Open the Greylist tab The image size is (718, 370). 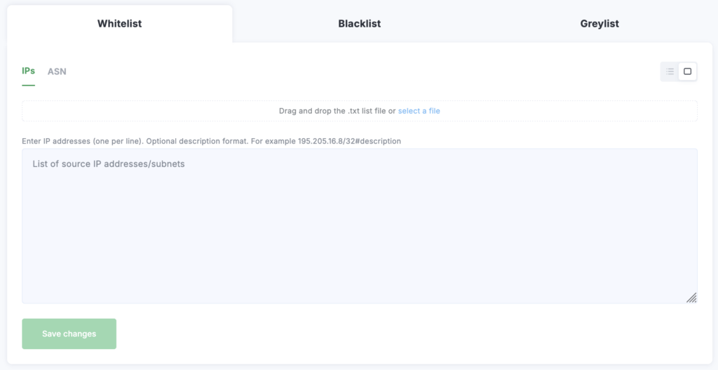click(600, 24)
